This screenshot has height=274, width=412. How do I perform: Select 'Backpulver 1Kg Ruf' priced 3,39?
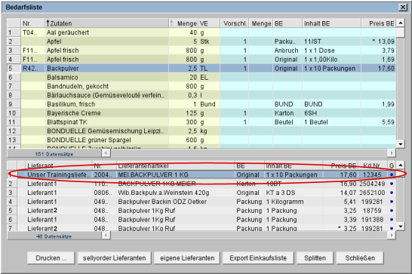click(176, 220)
